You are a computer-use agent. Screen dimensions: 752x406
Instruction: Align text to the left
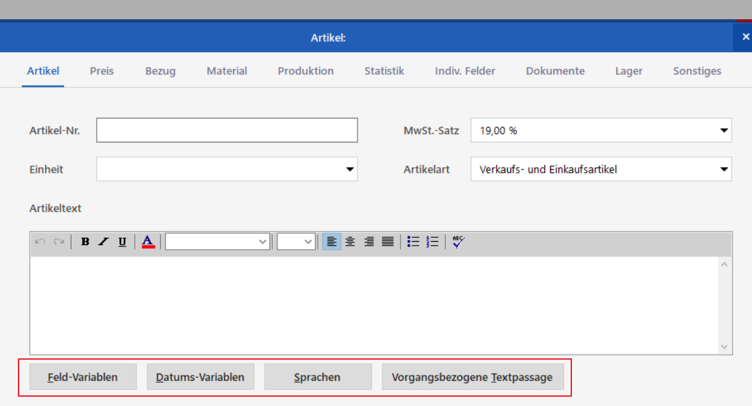click(332, 241)
